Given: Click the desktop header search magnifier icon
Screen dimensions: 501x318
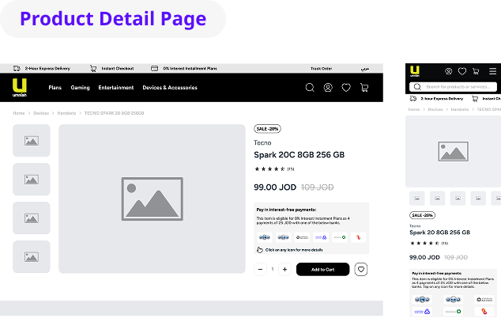Looking at the screenshot, I should pyautogui.click(x=310, y=87).
